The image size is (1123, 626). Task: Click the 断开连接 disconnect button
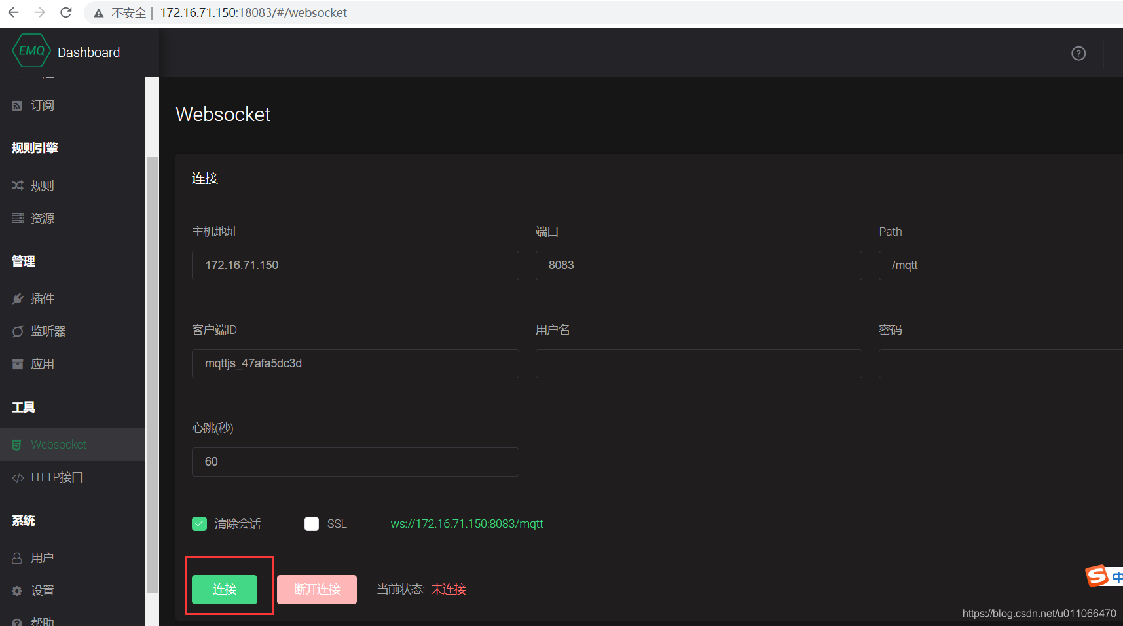tap(317, 589)
